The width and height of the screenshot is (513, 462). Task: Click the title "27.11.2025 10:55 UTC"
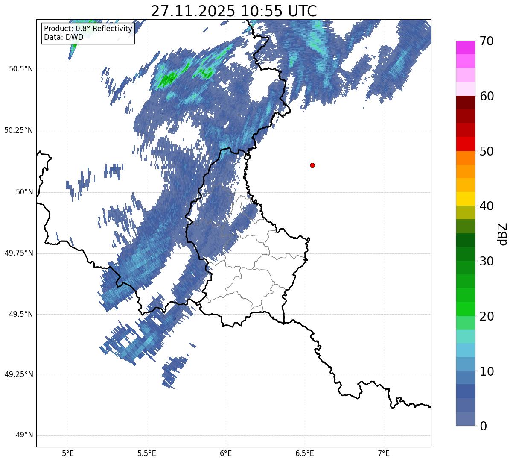[234, 11]
